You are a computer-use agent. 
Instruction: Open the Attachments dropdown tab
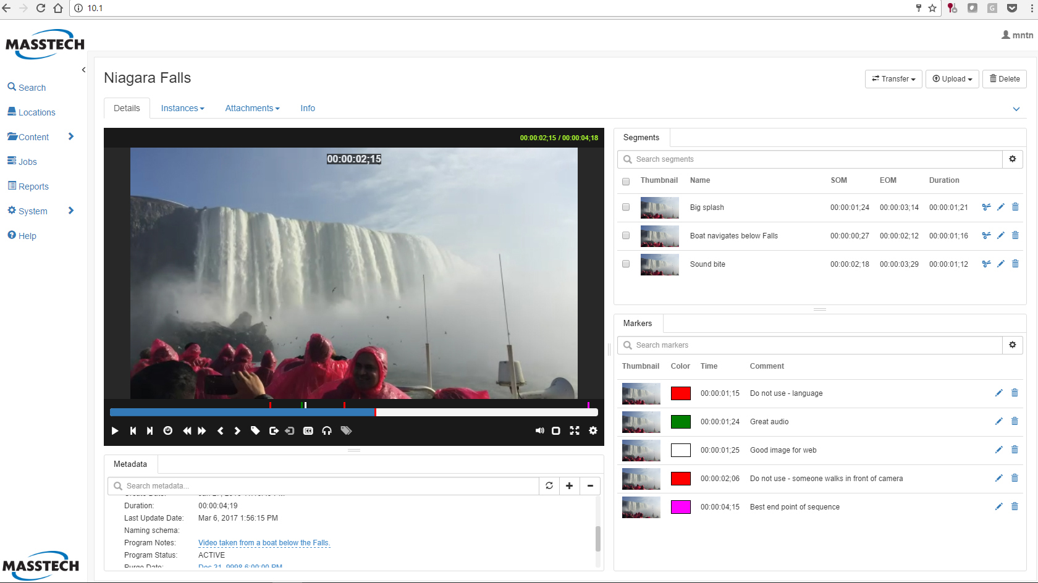point(252,108)
